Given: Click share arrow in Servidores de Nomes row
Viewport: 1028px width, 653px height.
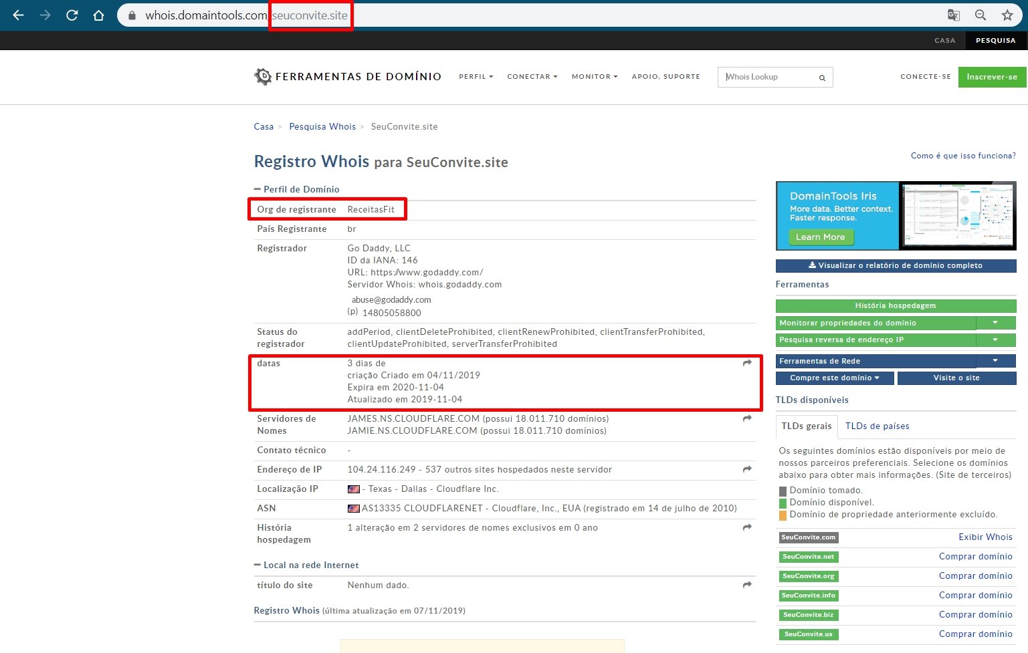Looking at the screenshot, I should (747, 418).
